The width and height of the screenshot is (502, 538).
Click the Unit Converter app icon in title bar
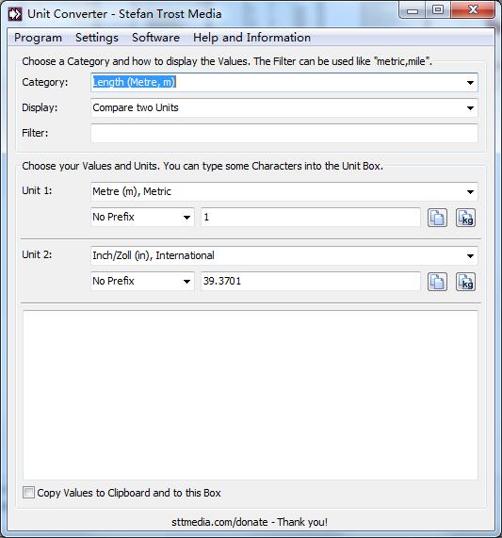[x=14, y=14]
